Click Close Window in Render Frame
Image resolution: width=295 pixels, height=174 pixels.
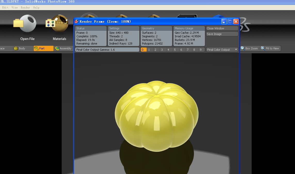[222, 28]
